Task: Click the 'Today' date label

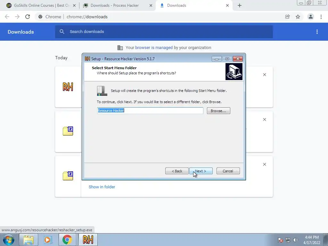Action: pyautogui.click(x=61, y=58)
